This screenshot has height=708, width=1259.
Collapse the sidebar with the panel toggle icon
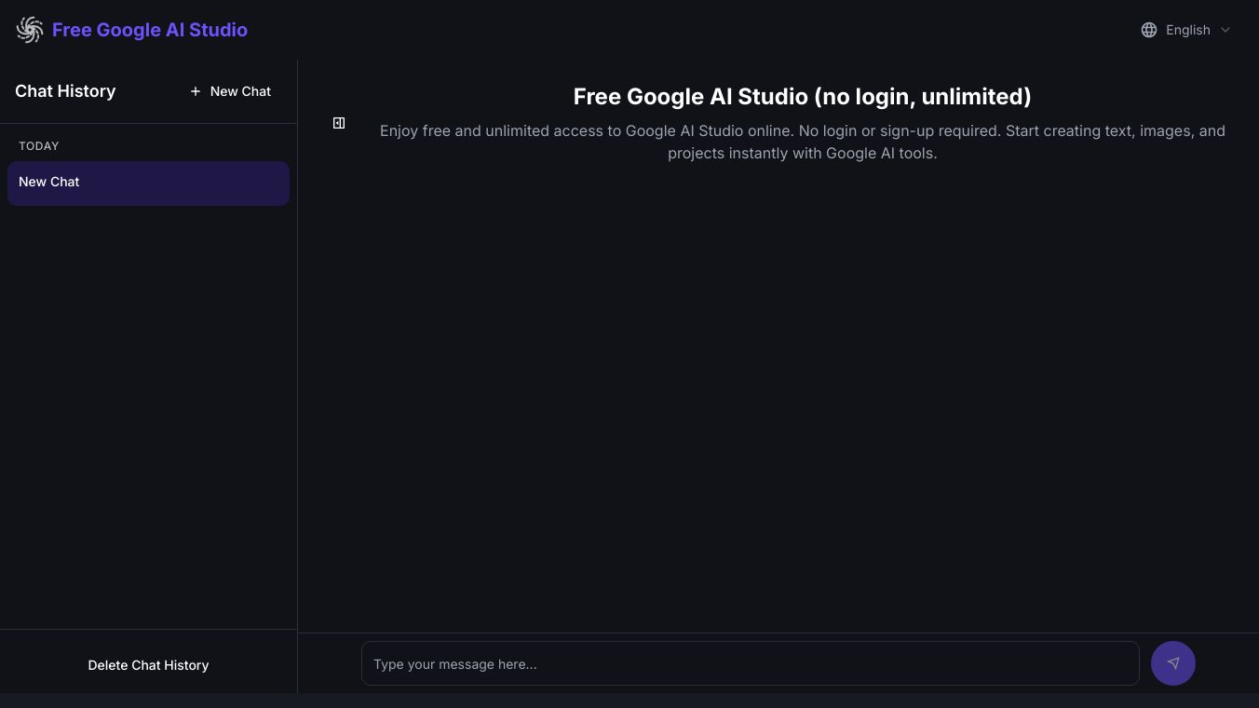point(339,123)
